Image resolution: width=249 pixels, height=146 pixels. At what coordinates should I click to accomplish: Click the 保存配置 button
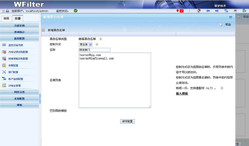pyautogui.click(x=127, y=121)
